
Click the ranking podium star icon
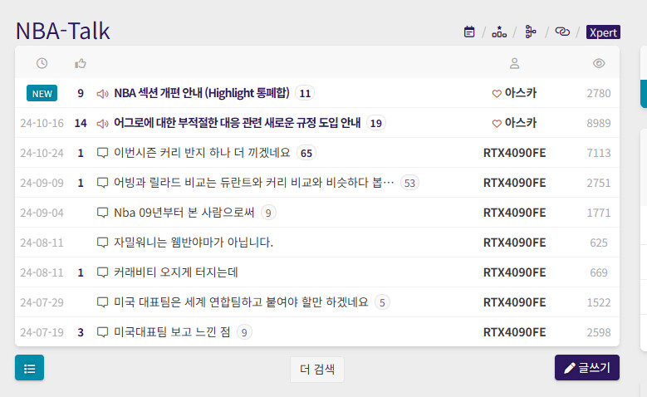pos(499,32)
